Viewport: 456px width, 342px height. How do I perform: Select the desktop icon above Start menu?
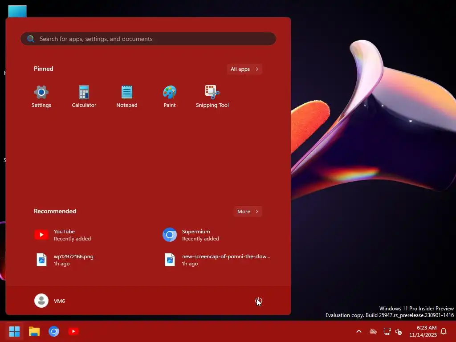[17, 11]
